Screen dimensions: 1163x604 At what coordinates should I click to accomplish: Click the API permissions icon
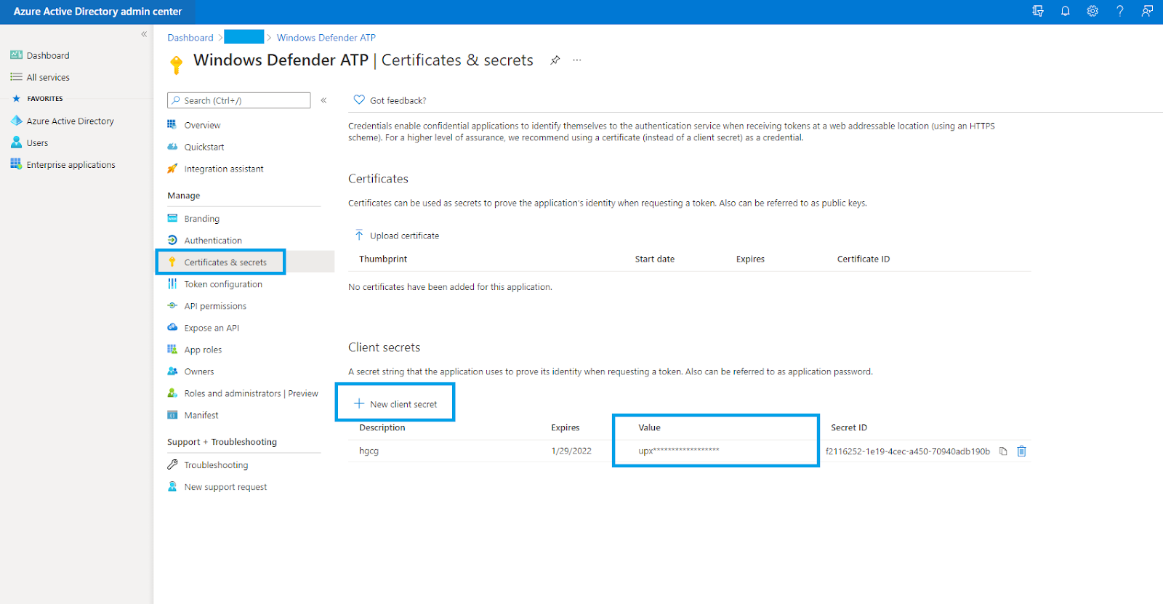(x=172, y=305)
